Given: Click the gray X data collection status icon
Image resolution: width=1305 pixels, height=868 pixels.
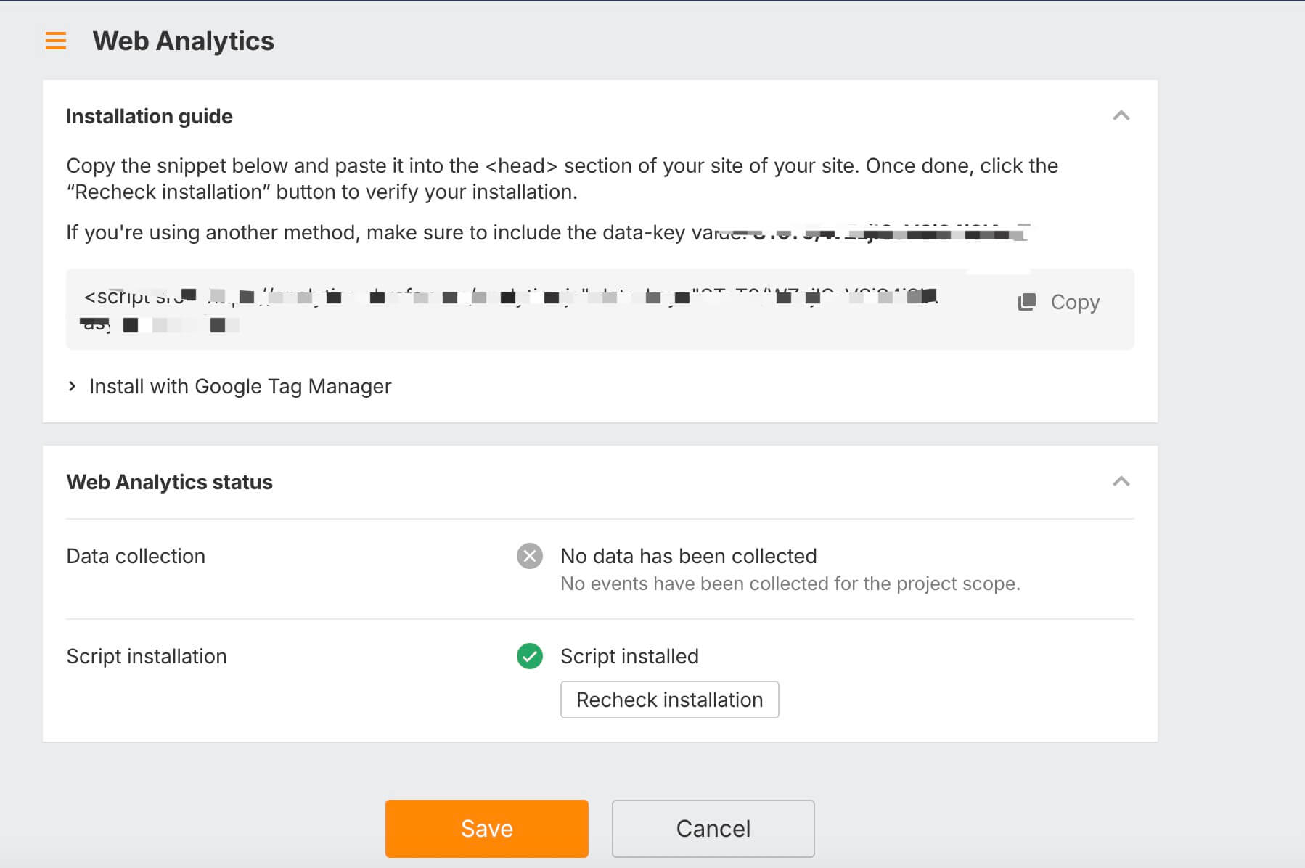Looking at the screenshot, I should (x=530, y=556).
